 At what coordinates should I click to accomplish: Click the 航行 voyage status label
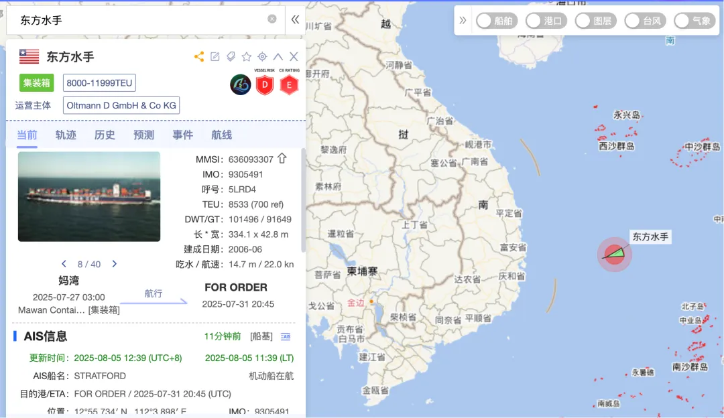coord(154,293)
